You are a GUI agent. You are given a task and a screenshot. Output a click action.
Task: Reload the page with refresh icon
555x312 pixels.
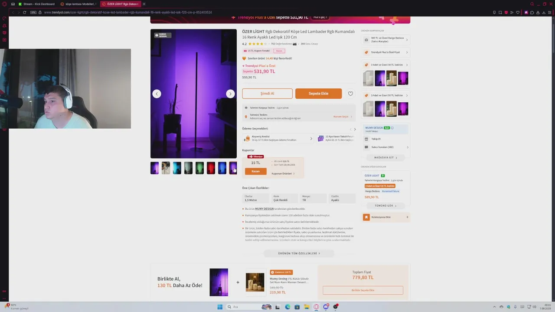click(x=24, y=12)
